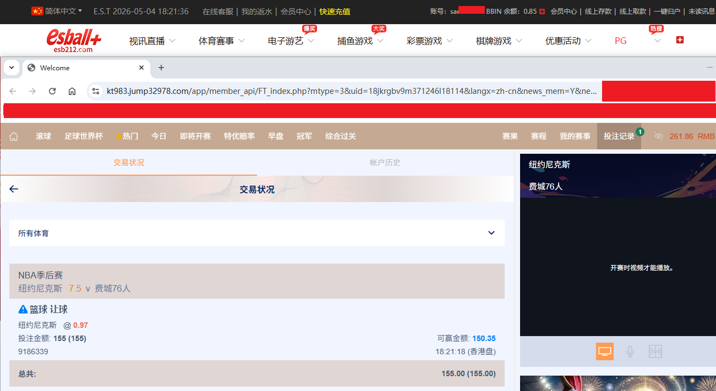Switch to 帐户历史 tab
Viewport: 716px width, 391px height.
tap(385, 163)
